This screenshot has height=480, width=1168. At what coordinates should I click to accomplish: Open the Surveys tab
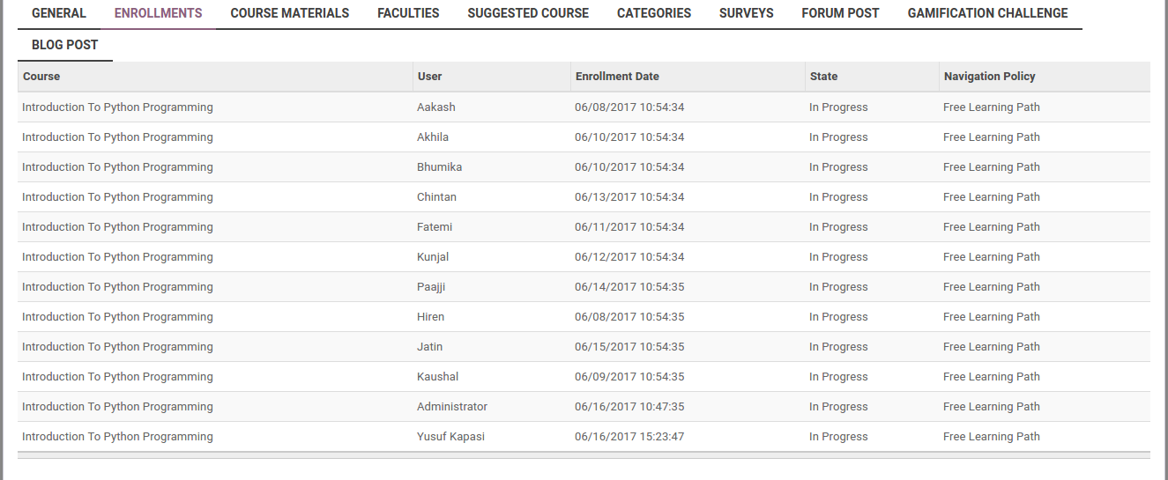747,13
